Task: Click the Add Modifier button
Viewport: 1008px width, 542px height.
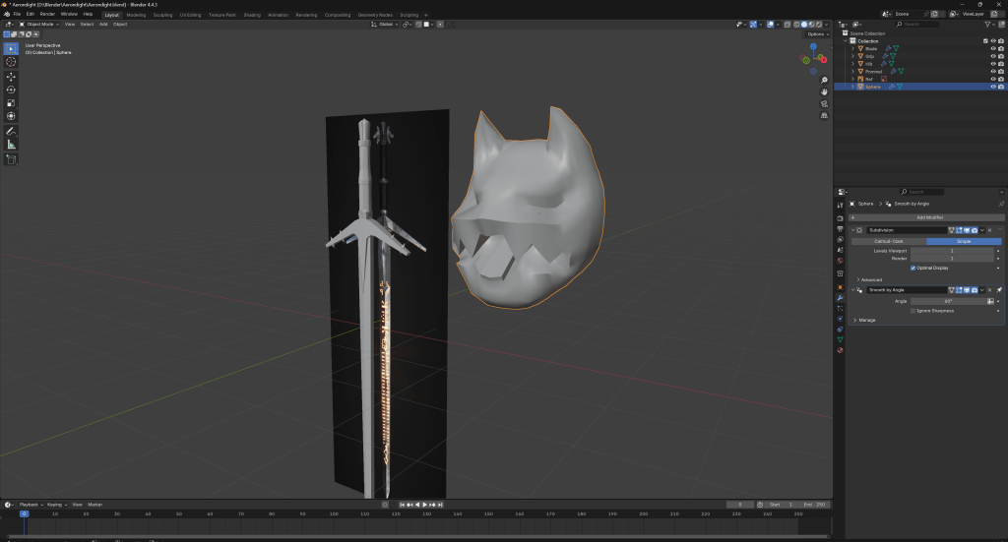Action: tap(929, 216)
